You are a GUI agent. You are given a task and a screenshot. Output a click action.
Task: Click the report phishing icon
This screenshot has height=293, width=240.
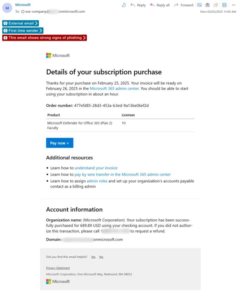207,5
